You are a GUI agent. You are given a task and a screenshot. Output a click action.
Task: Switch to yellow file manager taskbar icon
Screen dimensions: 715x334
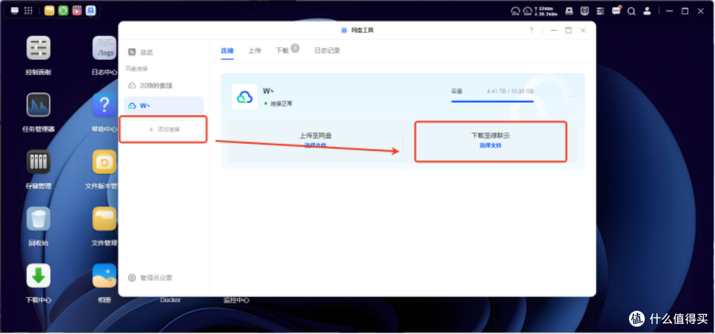pyautogui.click(x=49, y=11)
